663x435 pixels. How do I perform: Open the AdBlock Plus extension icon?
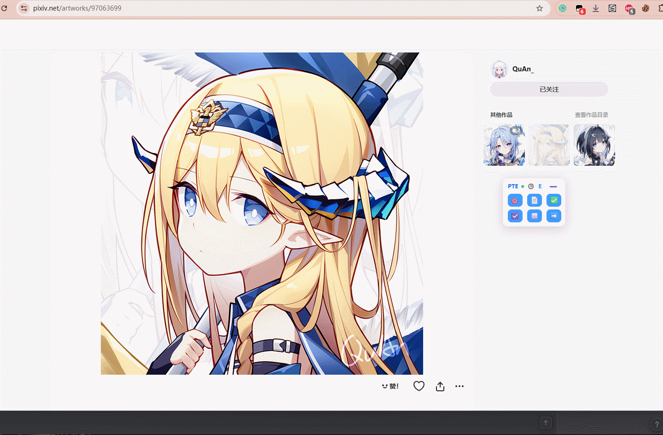(x=629, y=8)
